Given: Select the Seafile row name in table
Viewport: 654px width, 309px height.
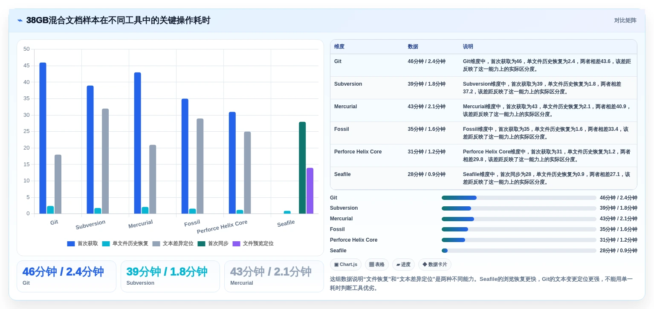Looking at the screenshot, I should click(342, 174).
